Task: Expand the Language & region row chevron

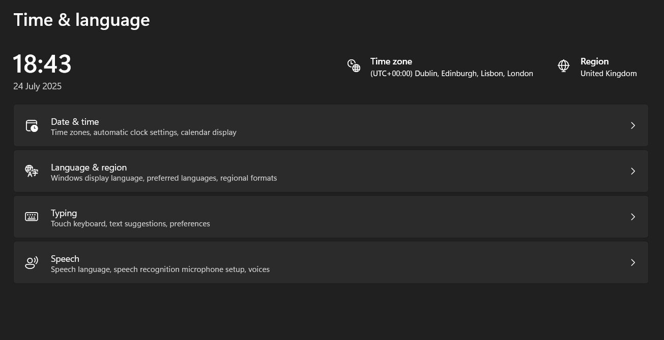Action: click(x=633, y=171)
